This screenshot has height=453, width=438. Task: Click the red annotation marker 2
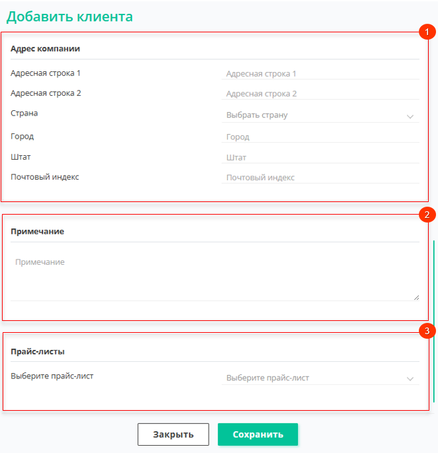tap(427, 215)
